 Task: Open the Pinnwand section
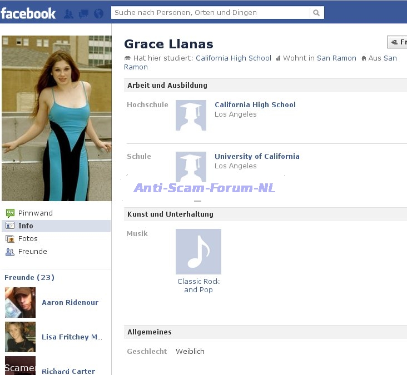coord(35,213)
